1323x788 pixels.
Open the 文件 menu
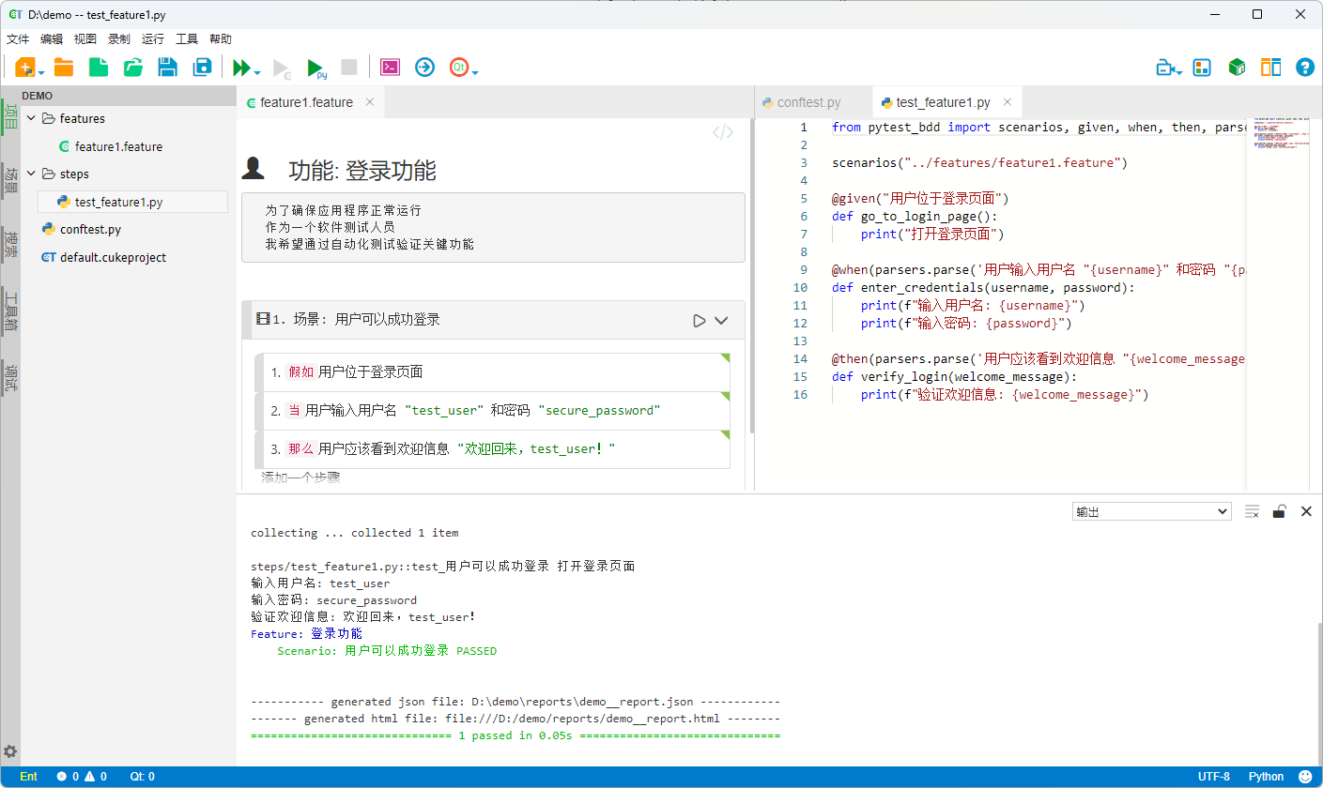pyautogui.click(x=18, y=38)
